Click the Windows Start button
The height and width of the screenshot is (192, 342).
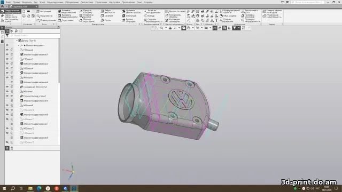[x=4, y=188]
